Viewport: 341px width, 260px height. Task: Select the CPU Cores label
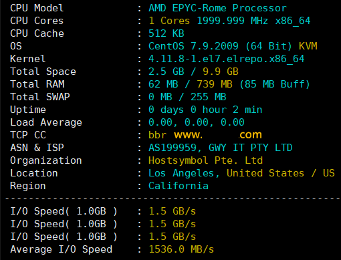pos(37,21)
